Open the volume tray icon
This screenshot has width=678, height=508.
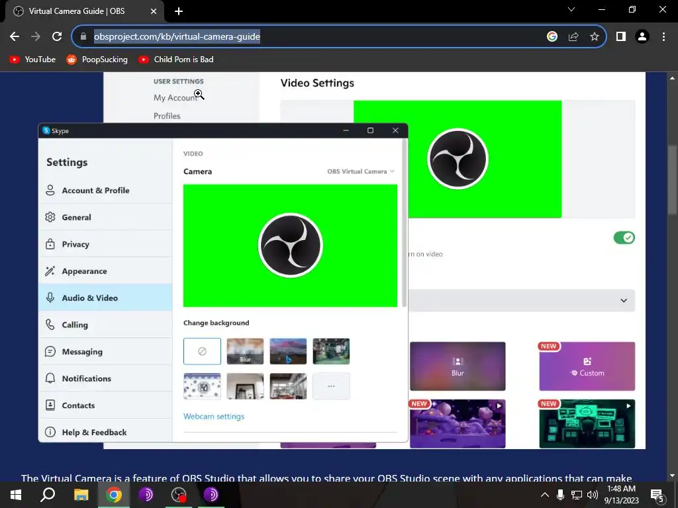click(x=593, y=495)
